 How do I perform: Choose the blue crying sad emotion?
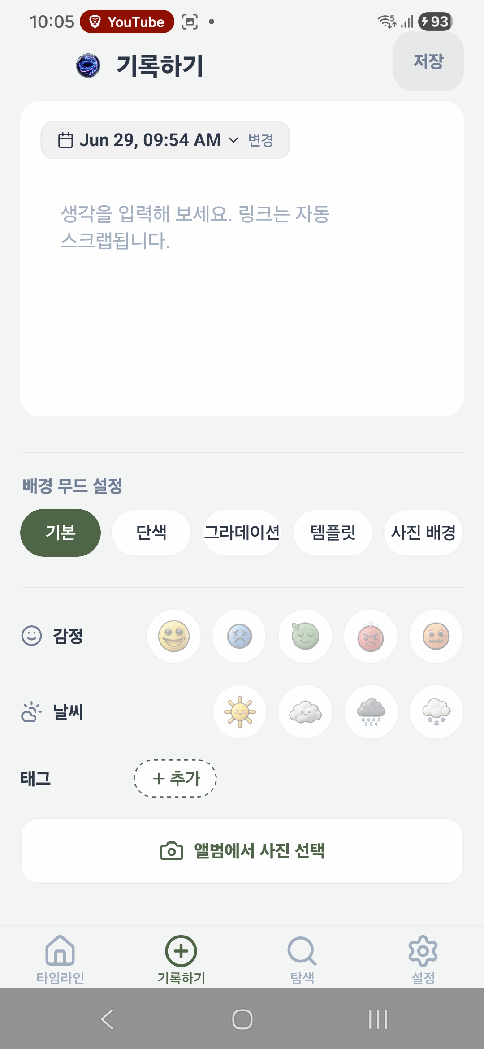pyautogui.click(x=239, y=636)
